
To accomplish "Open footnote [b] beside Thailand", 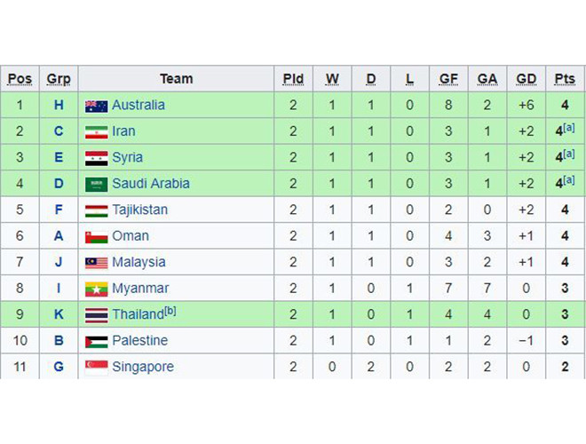I will 170,312.
